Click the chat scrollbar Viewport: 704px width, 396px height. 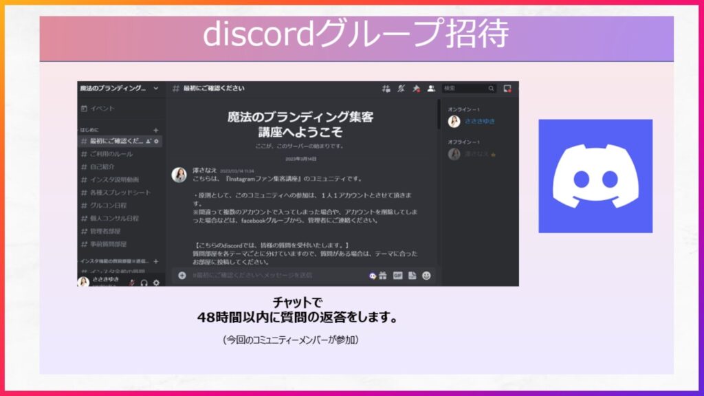[x=439, y=114]
